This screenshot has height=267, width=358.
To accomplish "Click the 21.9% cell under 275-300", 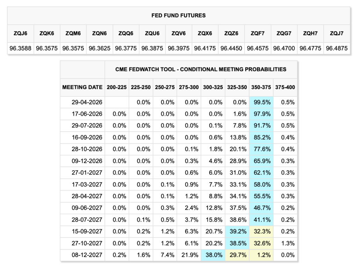I will [x=189, y=255].
